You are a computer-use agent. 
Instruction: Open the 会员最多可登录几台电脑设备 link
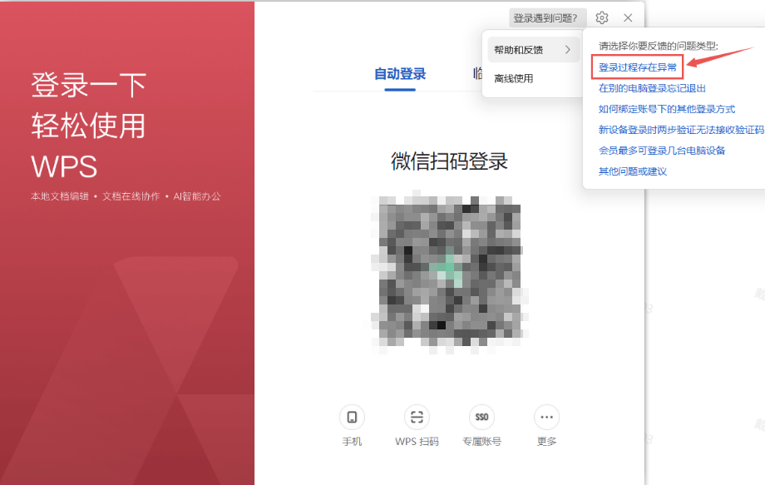662,151
